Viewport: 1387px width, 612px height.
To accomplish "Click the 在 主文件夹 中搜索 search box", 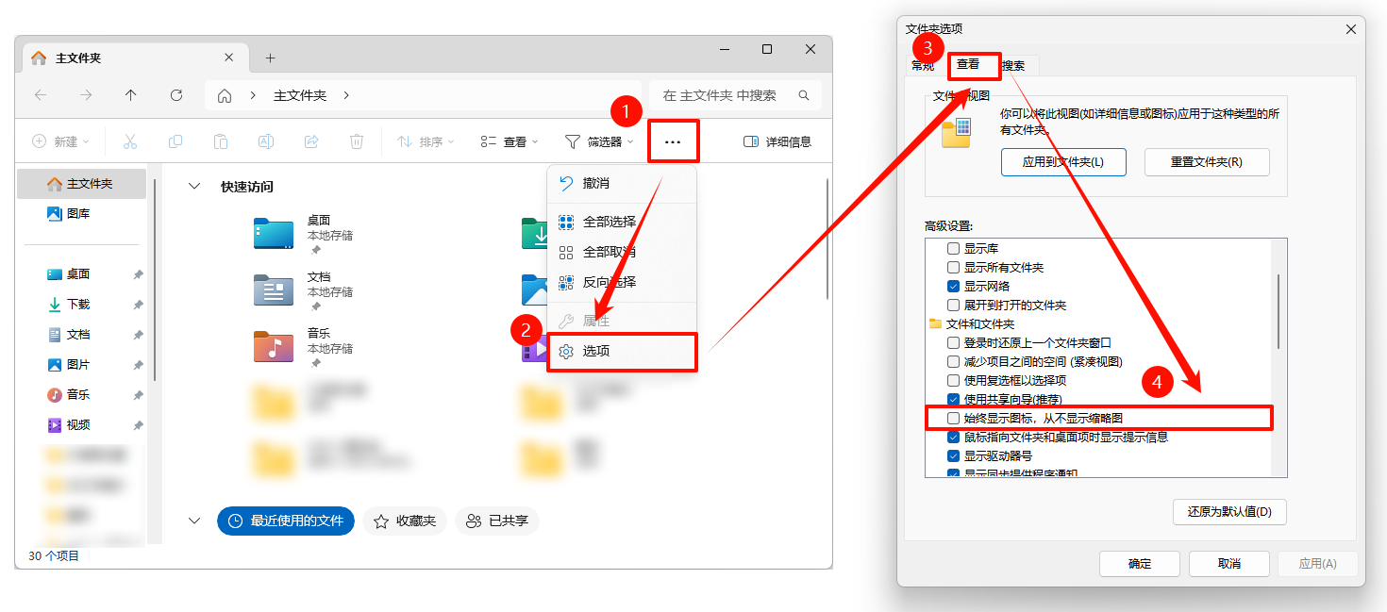I will [x=727, y=95].
